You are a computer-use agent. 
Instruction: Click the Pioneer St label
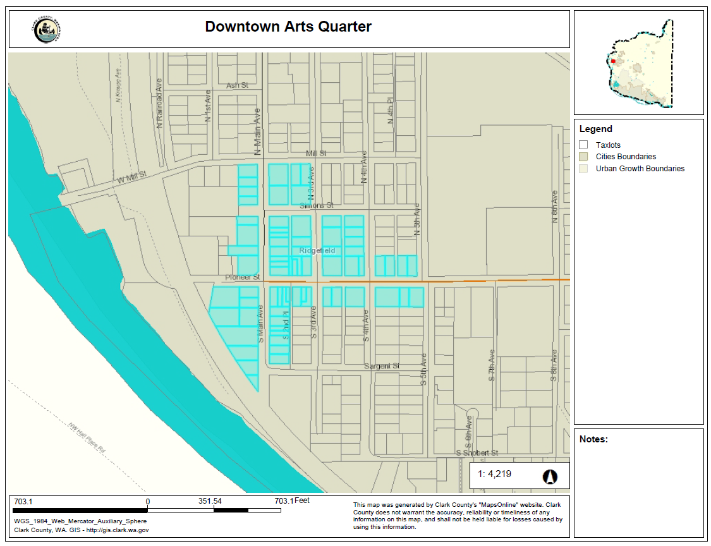(x=242, y=277)
